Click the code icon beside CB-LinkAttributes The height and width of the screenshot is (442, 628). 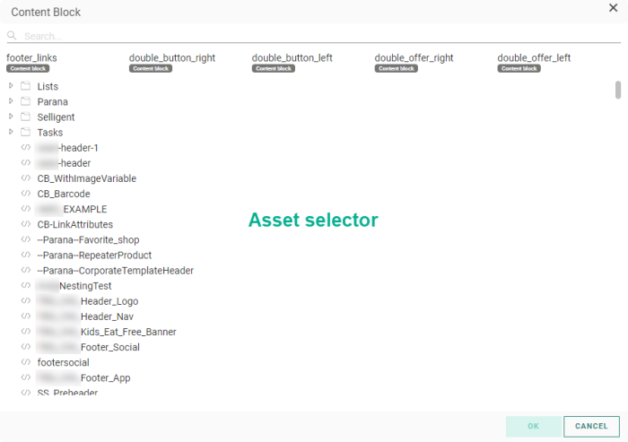click(25, 224)
